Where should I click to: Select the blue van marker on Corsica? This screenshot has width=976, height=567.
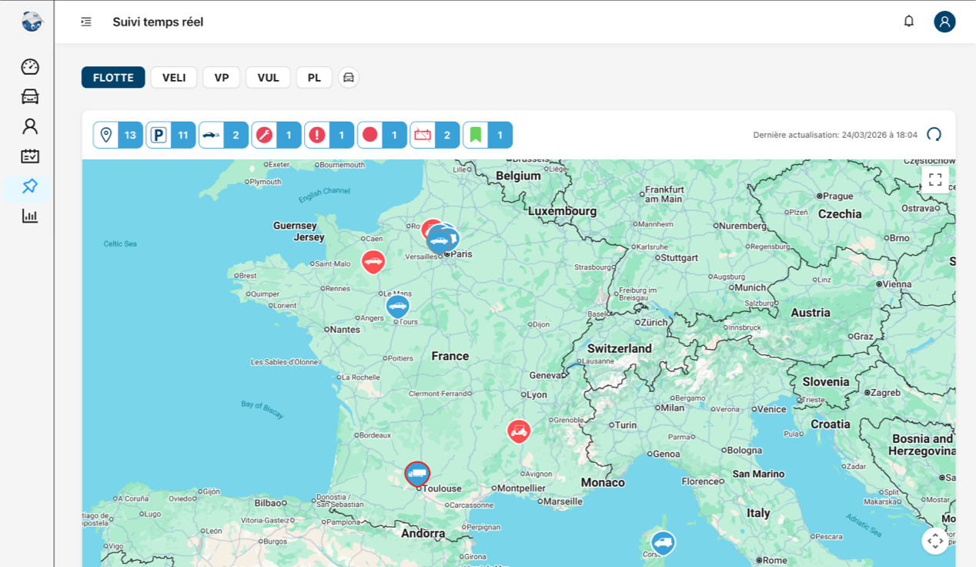click(663, 543)
